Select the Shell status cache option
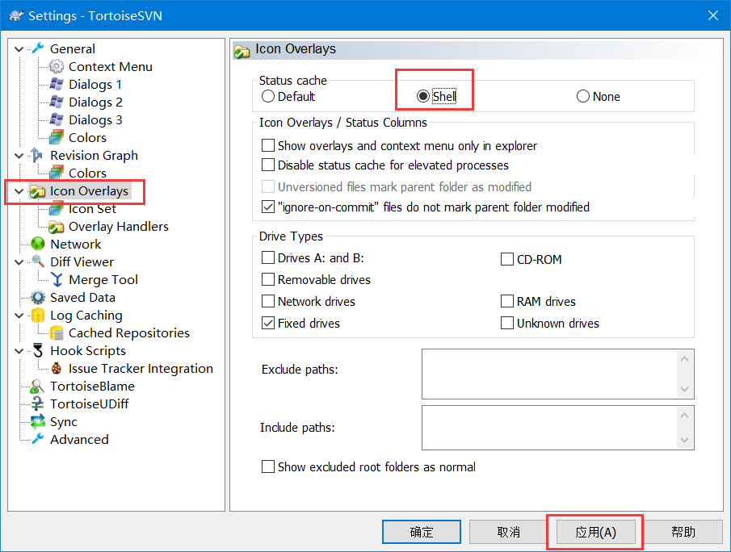This screenshot has height=552, width=731. point(422,96)
